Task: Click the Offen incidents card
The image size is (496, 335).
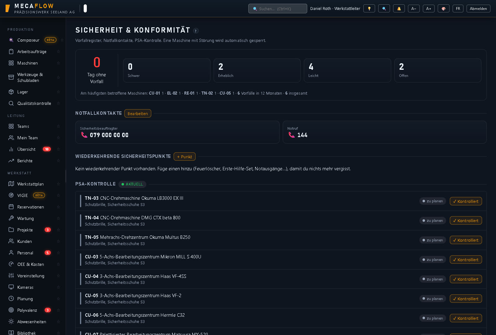Action: pyautogui.click(x=438, y=70)
